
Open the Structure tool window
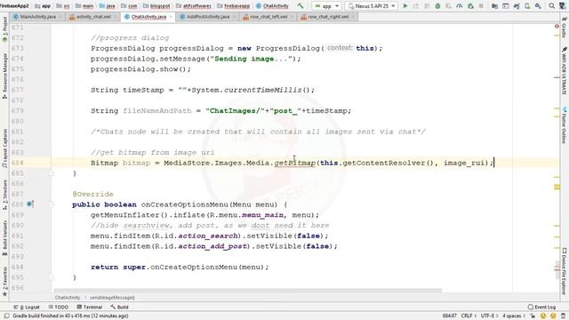pos(4,195)
